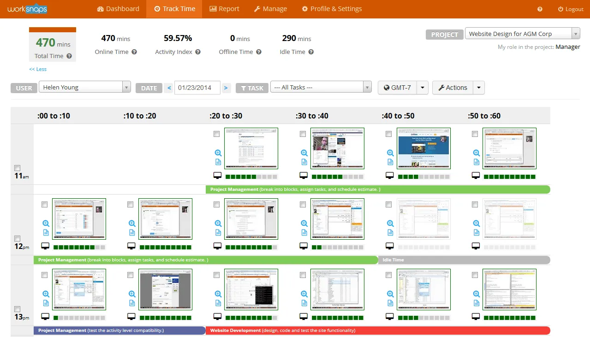This screenshot has height=337, width=590.
Task: Click the Worksnaps logo
Action: 27,9
